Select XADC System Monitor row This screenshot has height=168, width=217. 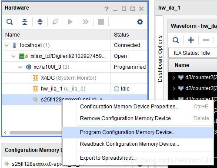(75, 78)
